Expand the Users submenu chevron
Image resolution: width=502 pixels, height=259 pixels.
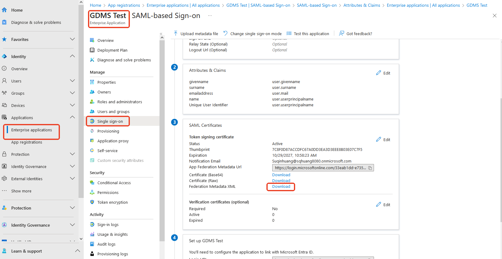[72, 81]
